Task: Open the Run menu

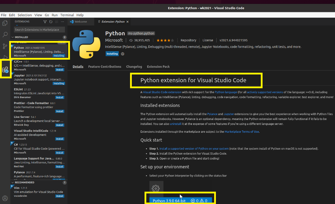Action: tap(54, 15)
